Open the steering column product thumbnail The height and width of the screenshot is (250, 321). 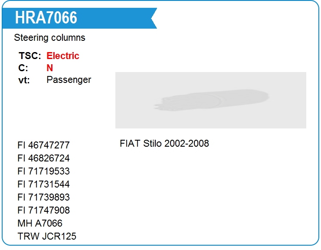[x=212, y=100]
